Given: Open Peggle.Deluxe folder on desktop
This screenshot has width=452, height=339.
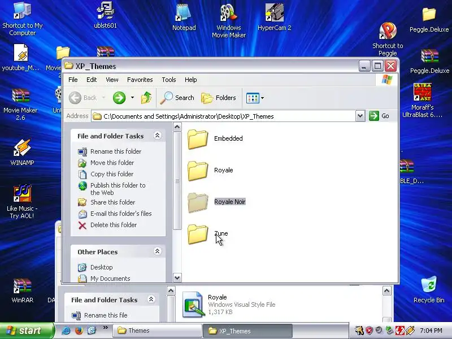Looking at the screenshot, I should (x=429, y=20).
